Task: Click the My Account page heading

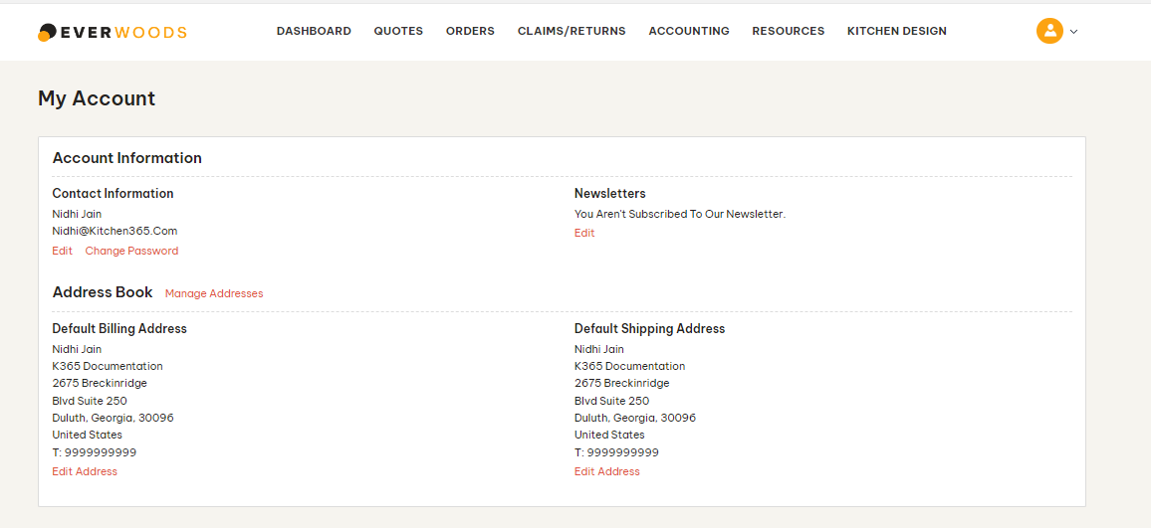Action: tap(97, 98)
